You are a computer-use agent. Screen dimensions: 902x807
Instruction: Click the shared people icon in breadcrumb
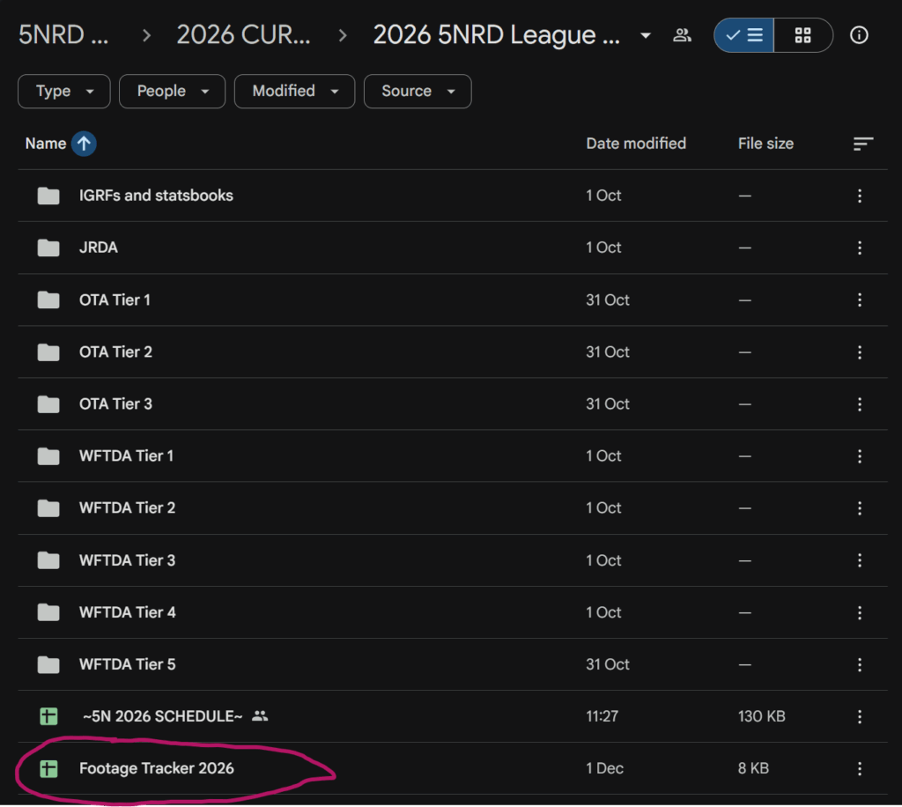(x=682, y=35)
